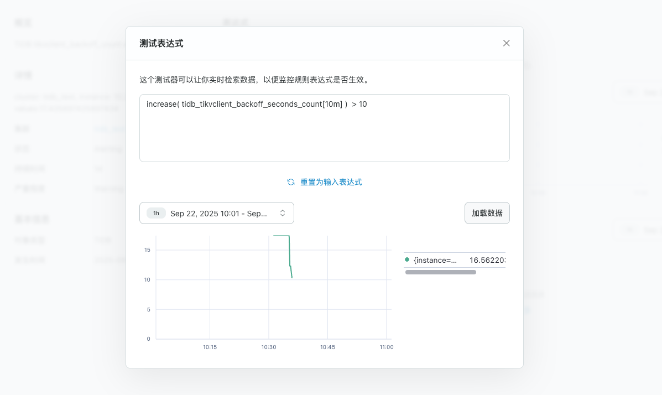This screenshot has width=662, height=395.
Task: Click the legend's horizontal scrollbar
Action: click(440, 272)
